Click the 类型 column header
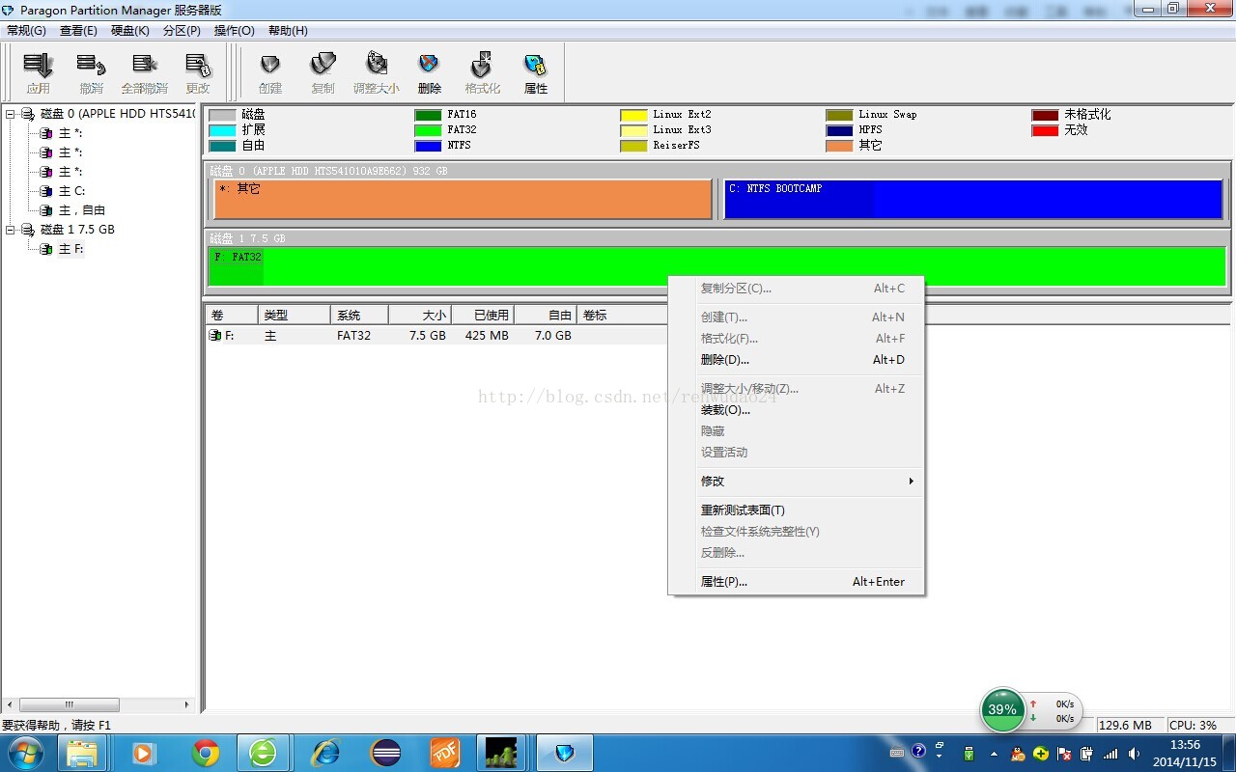Image resolution: width=1236 pixels, height=772 pixels. (295, 316)
